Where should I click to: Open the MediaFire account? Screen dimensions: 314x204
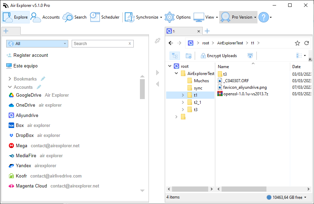click(x=36, y=155)
